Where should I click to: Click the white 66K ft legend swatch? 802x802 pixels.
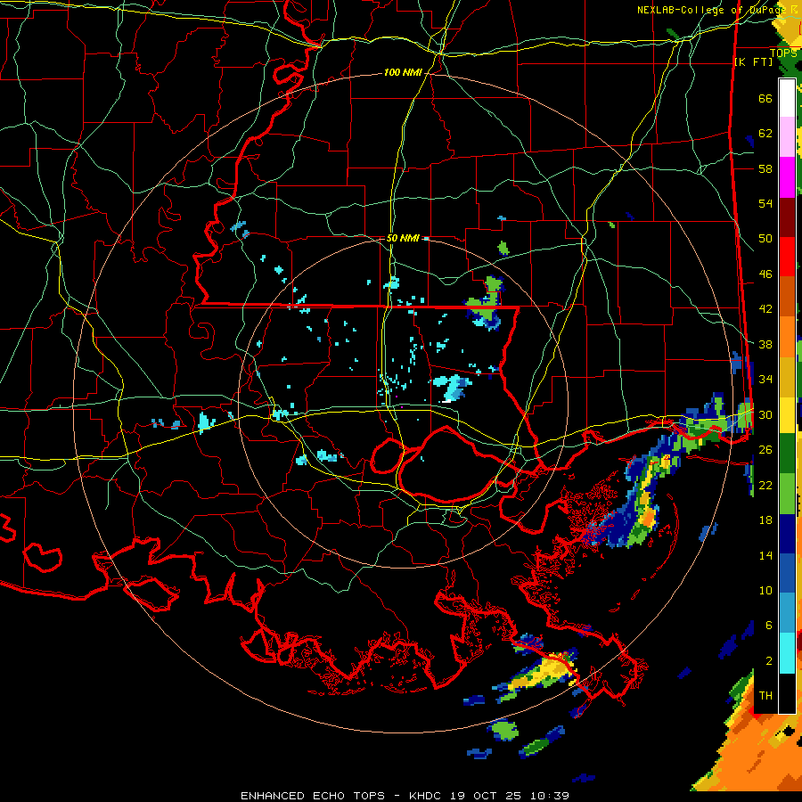[787, 98]
